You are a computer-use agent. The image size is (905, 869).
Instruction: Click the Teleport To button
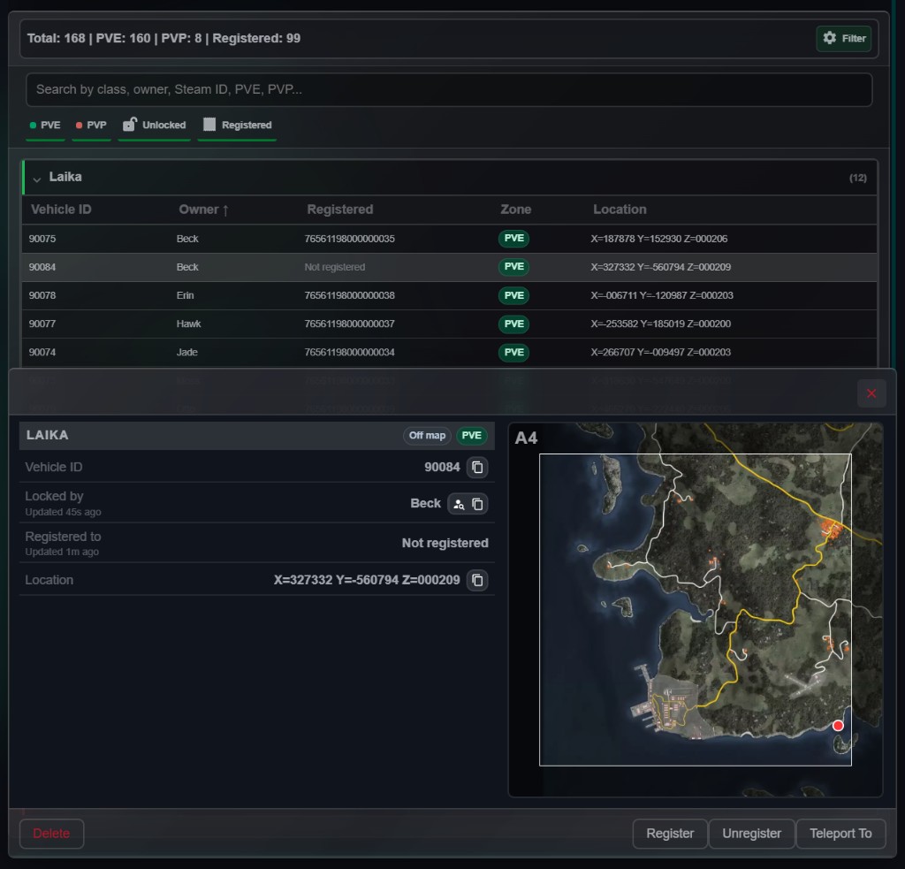click(x=840, y=834)
